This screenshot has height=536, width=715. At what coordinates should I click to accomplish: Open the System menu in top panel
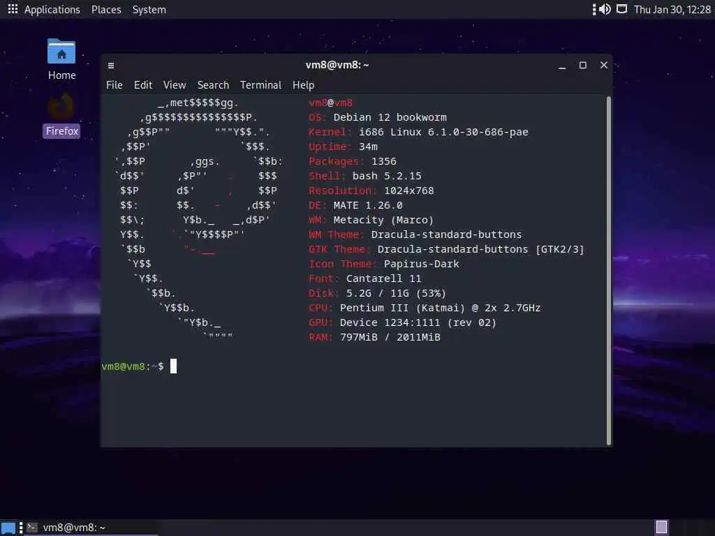point(149,10)
